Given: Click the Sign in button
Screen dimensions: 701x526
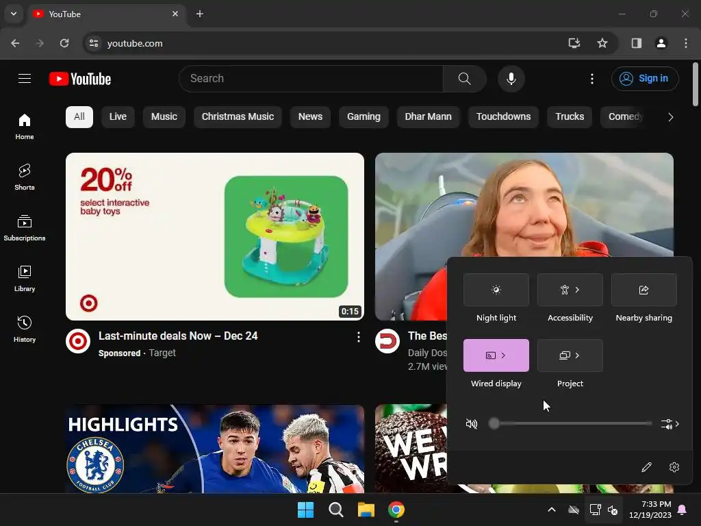Looking at the screenshot, I should 645,79.
